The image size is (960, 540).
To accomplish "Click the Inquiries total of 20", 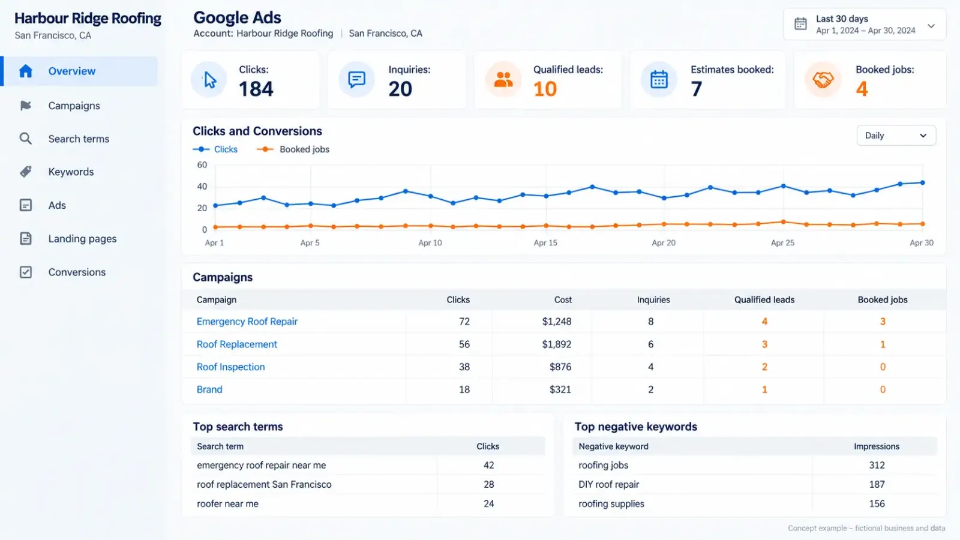I will click(x=400, y=89).
